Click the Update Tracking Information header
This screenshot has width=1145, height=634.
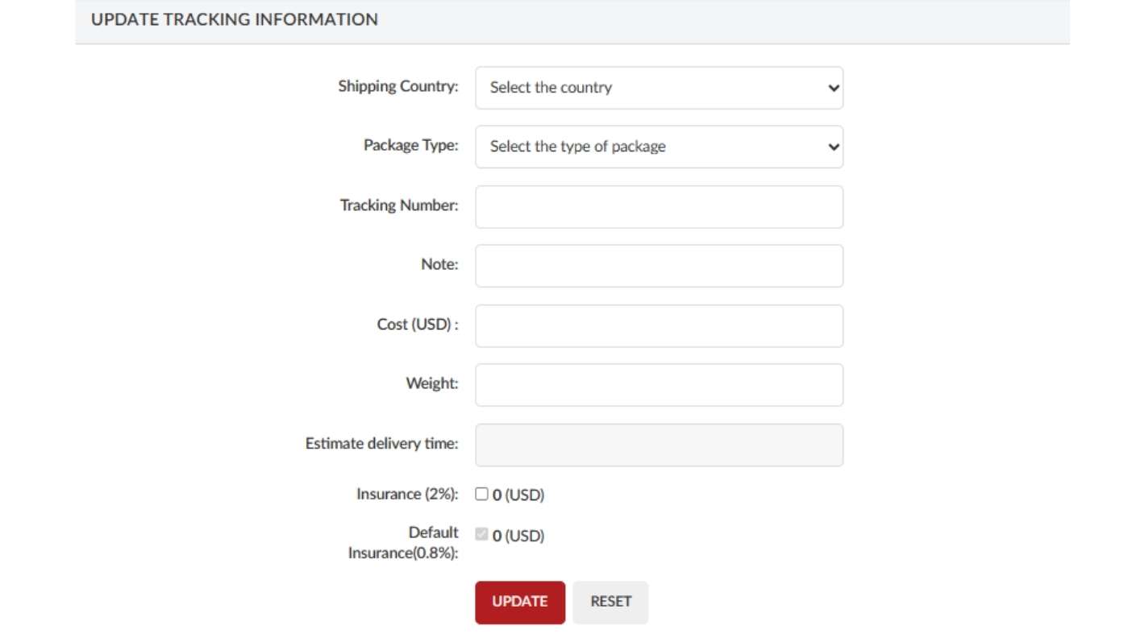coord(234,20)
